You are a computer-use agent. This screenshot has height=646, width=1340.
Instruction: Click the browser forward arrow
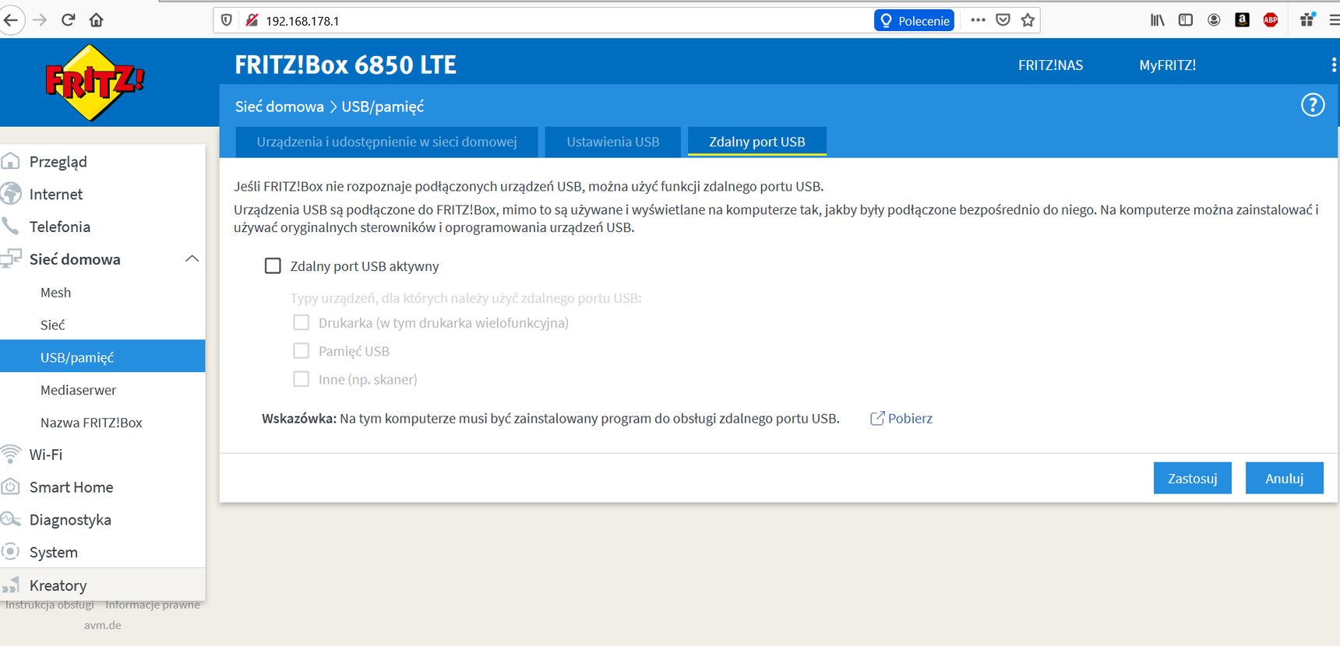tap(40, 20)
